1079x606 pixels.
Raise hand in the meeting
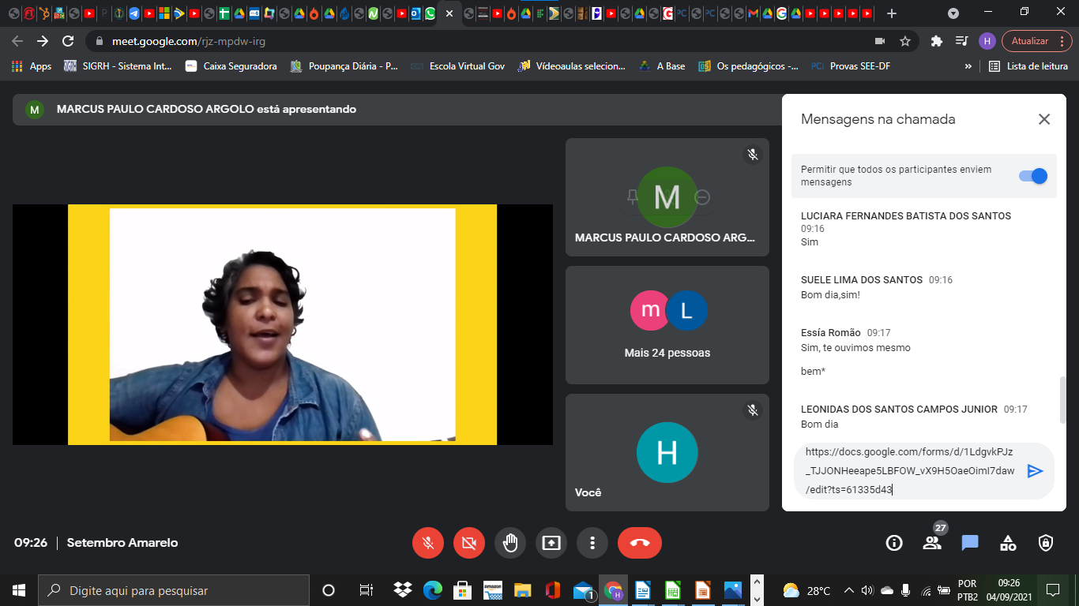510,543
